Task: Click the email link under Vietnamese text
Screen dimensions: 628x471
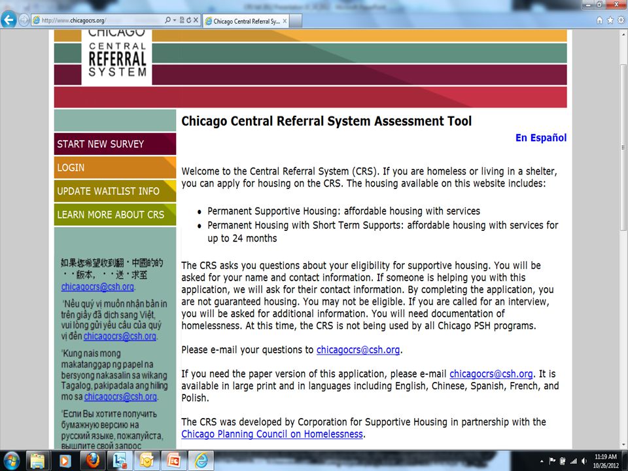Action: (120, 336)
